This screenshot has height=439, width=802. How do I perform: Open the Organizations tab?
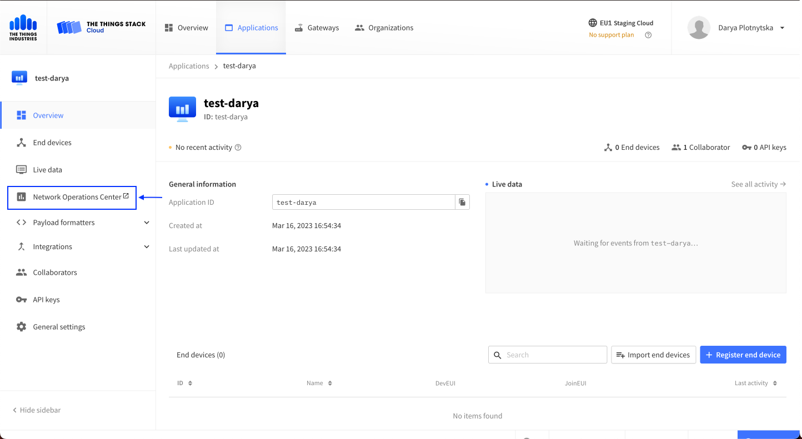coord(384,28)
